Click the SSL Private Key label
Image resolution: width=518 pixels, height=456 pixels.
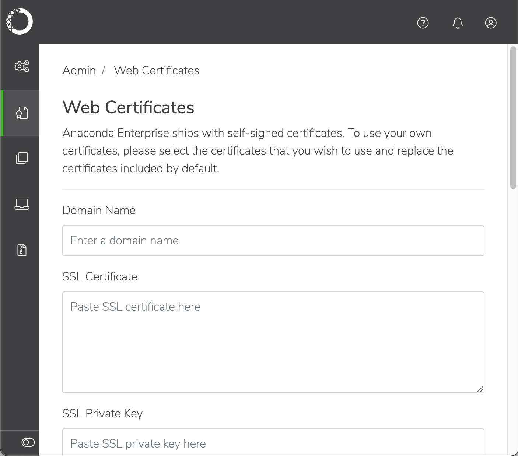tap(102, 413)
